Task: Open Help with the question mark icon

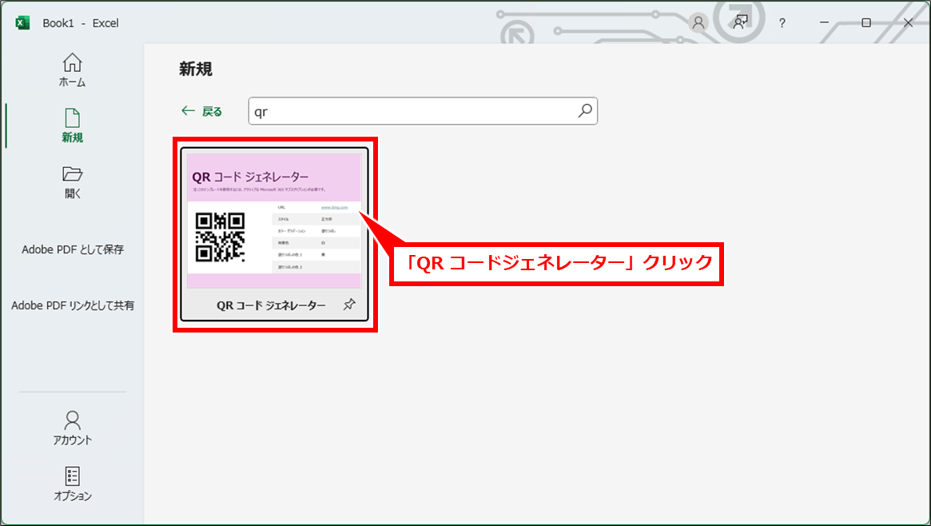Action: coord(782,23)
